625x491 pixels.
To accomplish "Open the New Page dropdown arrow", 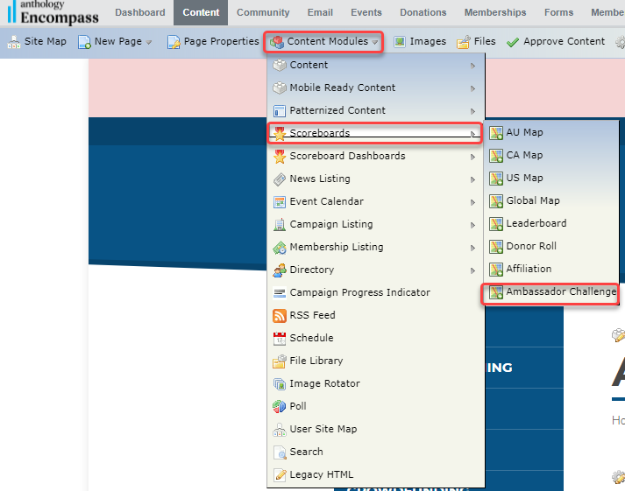I will 148,42.
